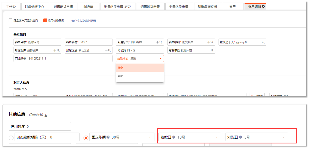Search customer levels with 客户级别 magnifier icon
The width and height of the screenshot is (309, 148).
[212, 42]
